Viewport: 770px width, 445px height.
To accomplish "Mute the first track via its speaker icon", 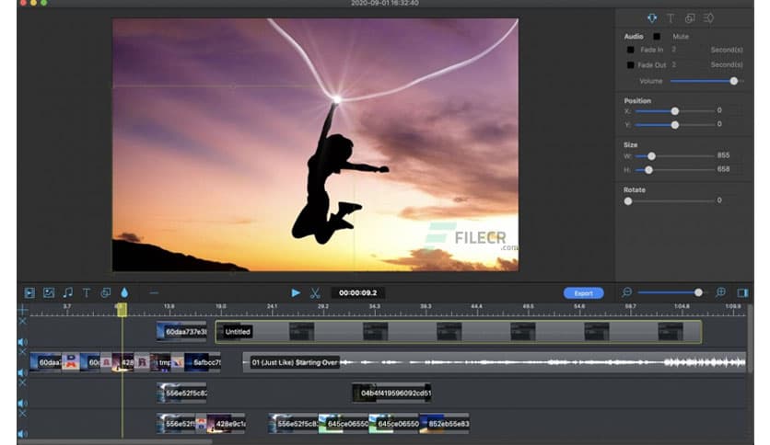I will pos(22,342).
